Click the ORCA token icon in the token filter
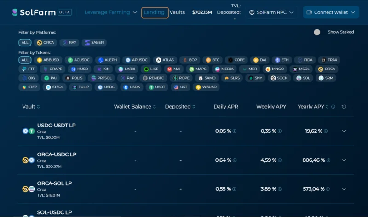 [x=321, y=69]
